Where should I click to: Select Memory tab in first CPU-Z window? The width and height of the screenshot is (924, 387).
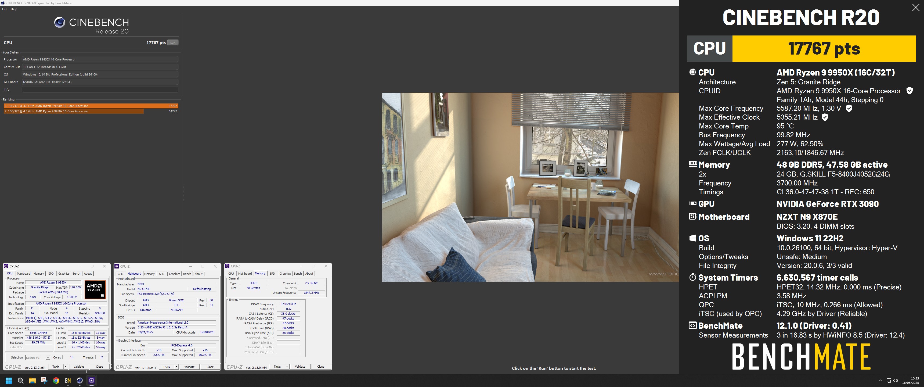coord(38,274)
